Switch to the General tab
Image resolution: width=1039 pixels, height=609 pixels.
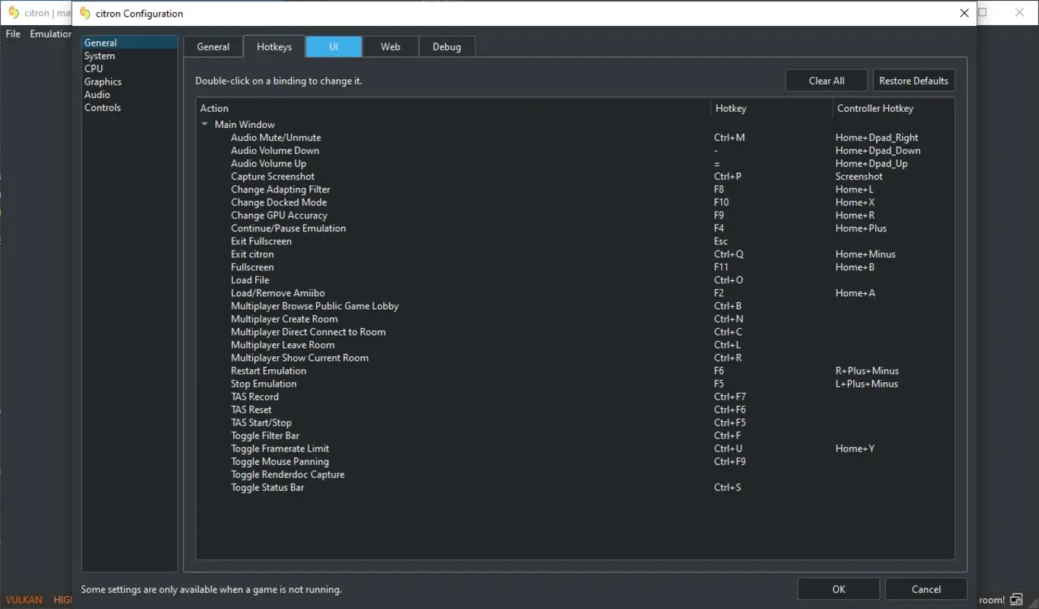pyautogui.click(x=213, y=46)
